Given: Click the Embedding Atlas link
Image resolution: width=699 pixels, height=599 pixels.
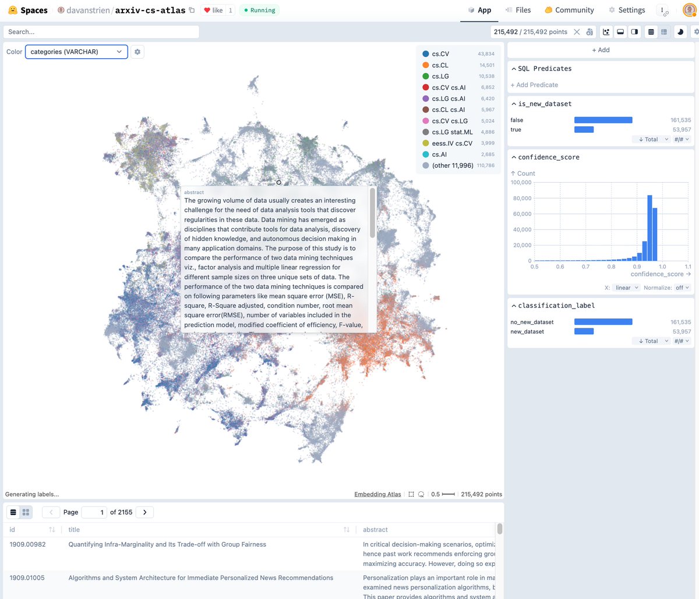Looking at the screenshot, I should pos(377,494).
